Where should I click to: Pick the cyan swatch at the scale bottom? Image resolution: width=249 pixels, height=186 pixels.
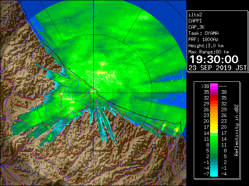click(214, 174)
